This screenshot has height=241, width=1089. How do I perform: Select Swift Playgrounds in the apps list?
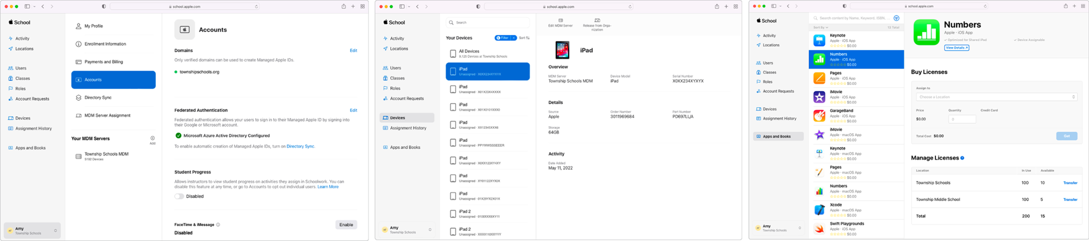click(856, 229)
